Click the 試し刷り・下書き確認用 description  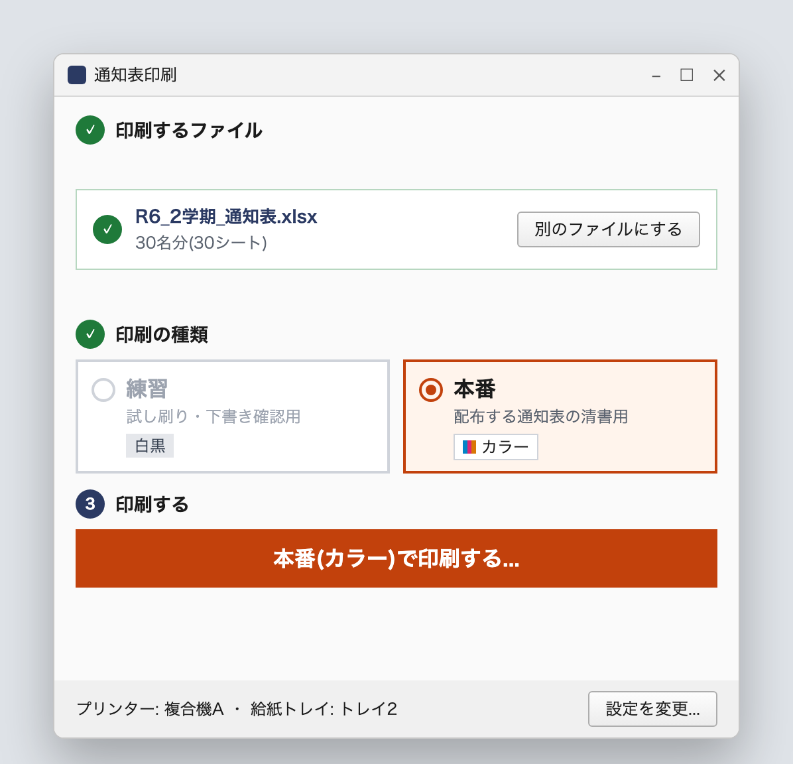coord(213,417)
